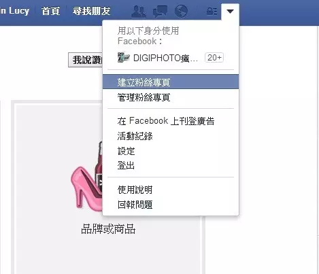Open the friend requests icon
Screen dimensions: 319x274
(139, 12)
